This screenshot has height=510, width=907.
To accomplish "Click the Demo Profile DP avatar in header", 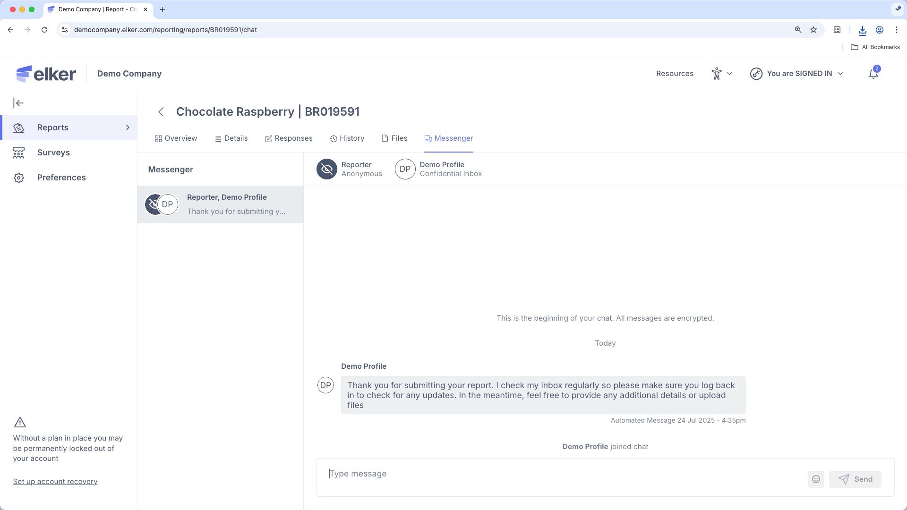I will point(405,169).
